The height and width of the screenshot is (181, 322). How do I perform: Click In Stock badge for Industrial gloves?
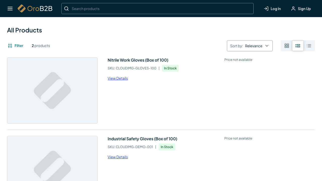pos(167,147)
